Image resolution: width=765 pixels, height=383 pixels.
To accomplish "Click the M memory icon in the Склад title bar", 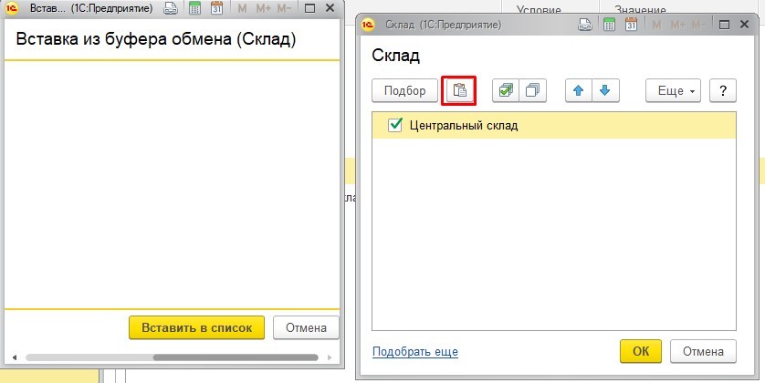I will click(656, 25).
